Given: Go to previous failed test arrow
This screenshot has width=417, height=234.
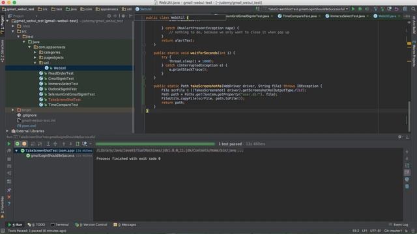Looking at the screenshot, I should pos(64,144).
